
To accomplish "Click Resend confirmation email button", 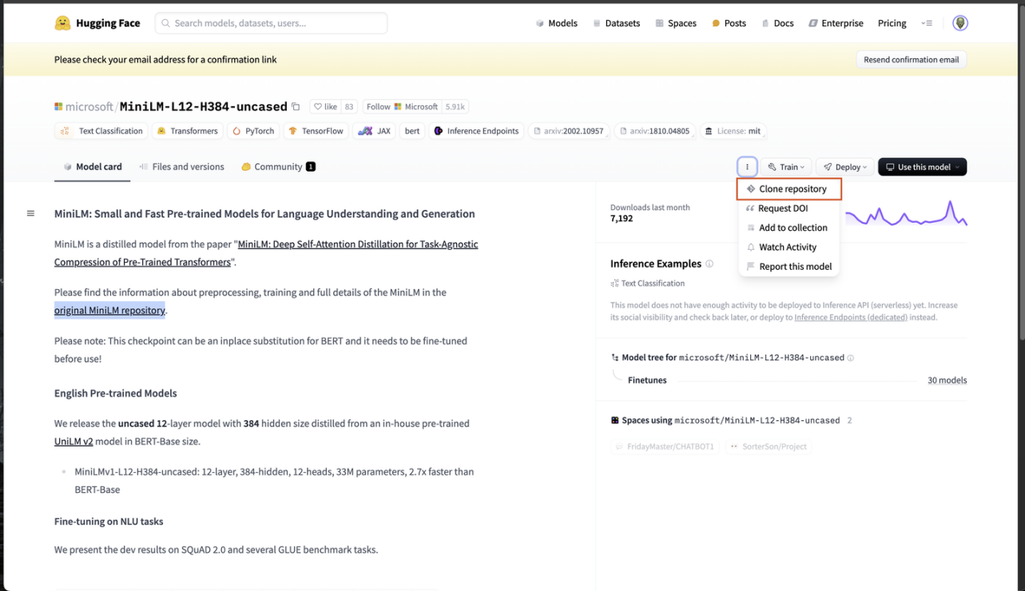I will pos(911,60).
